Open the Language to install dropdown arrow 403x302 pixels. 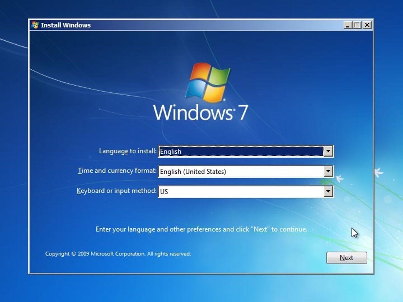pyautogui.click(x=329, y=151)
